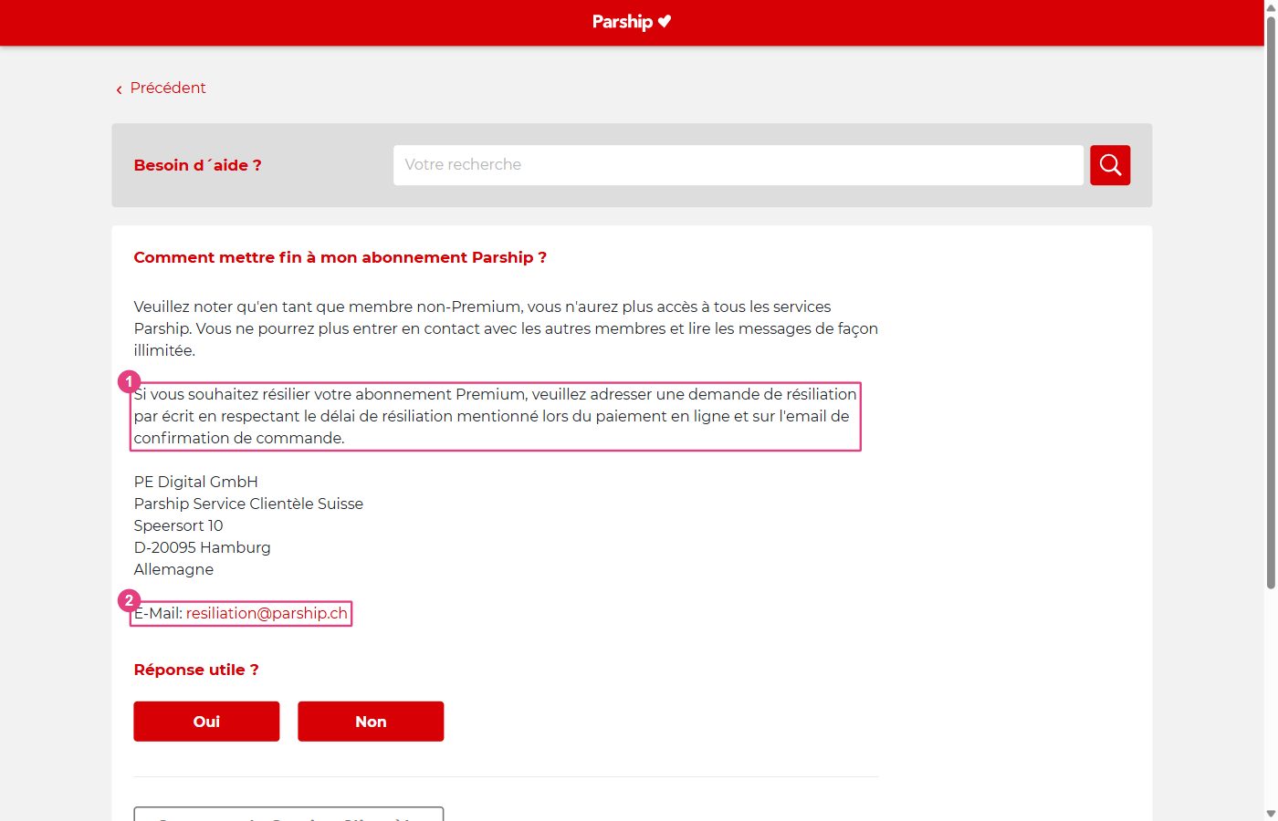Screen dimensions: 1278x821
Task: Click the paragraph starting "Veuillez noter qu'en tant"
Action: coord(506,328)
